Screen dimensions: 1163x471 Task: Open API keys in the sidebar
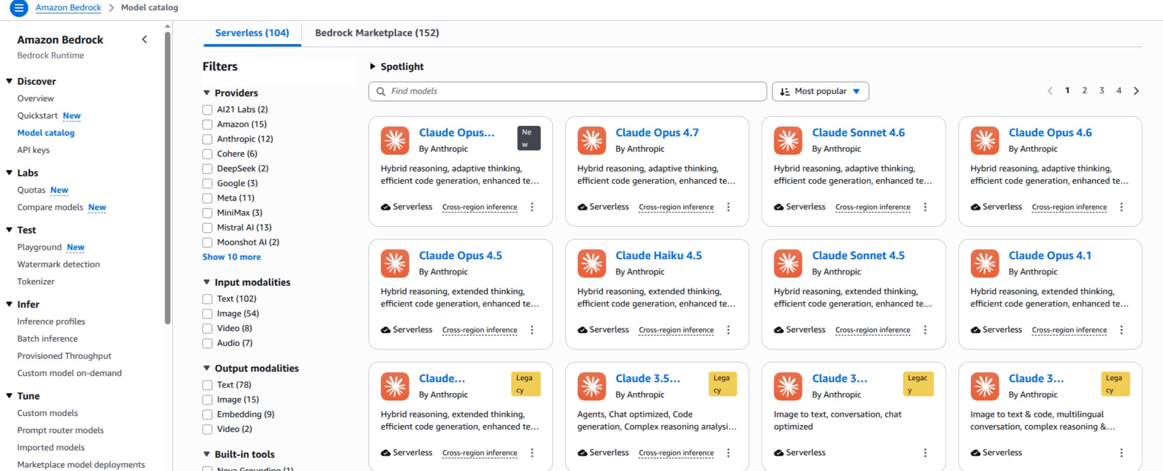point(33,150)
